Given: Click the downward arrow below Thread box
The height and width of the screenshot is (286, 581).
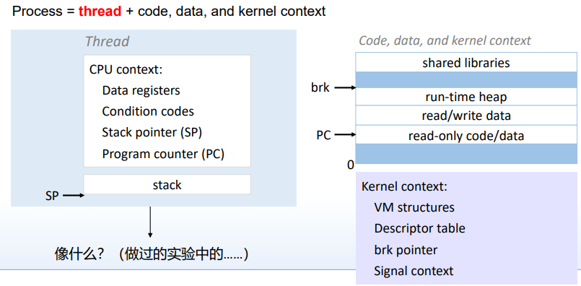Looking at the screenshot, I should click(x=150, y=222).
